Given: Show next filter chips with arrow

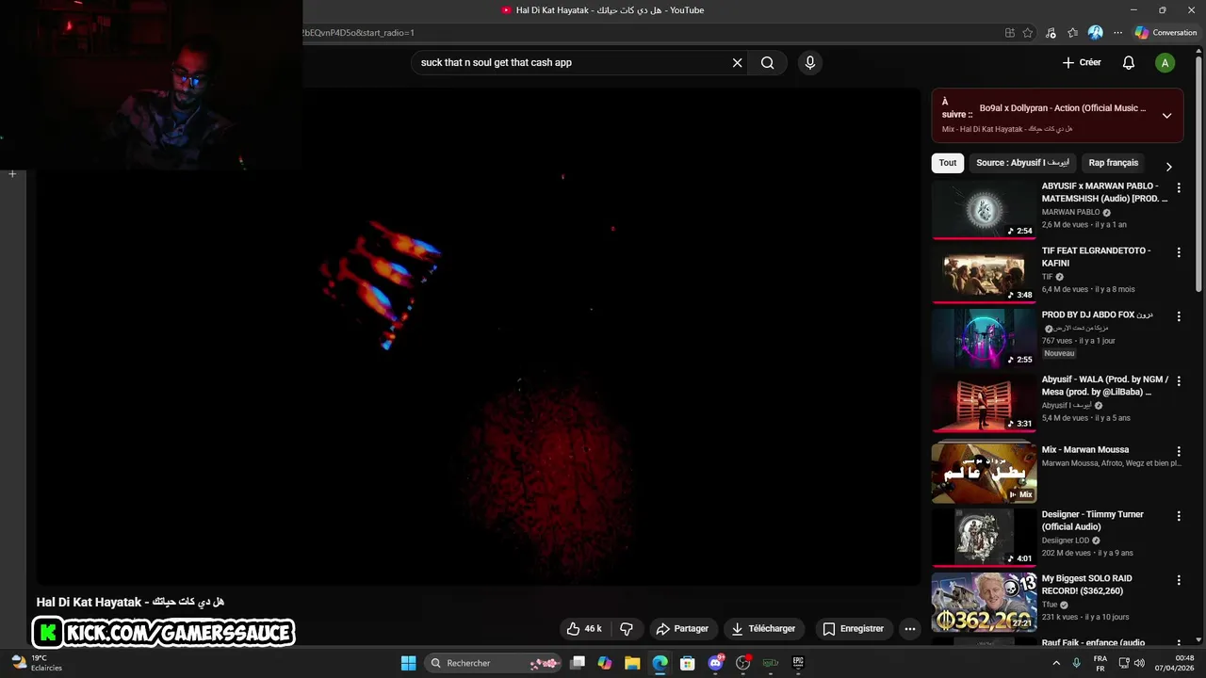Looking at the screenshot, I should tap(1168, 167).
